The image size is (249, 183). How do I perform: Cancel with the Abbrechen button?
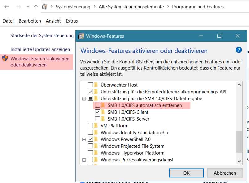coord(225,173)
